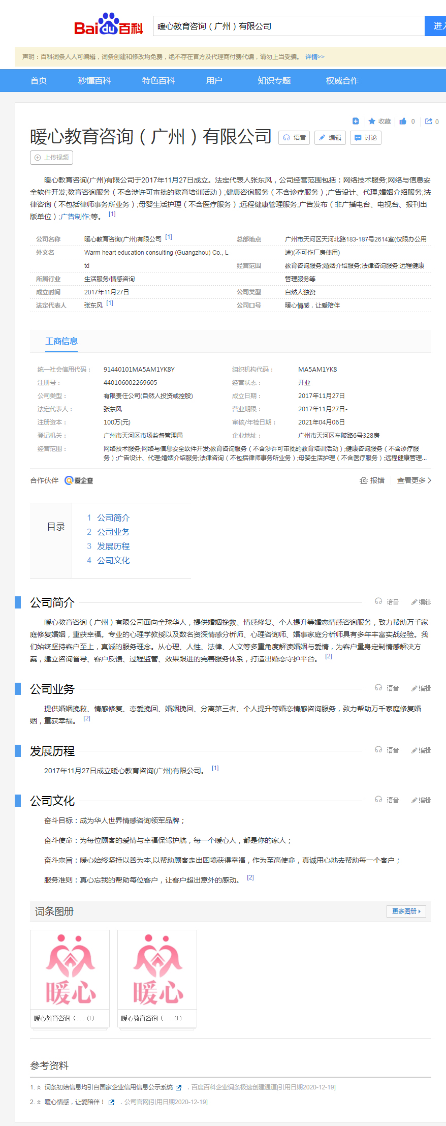446x1126 pixels.
Task: Expand 查看更多 business information
Action: [414, 480]
